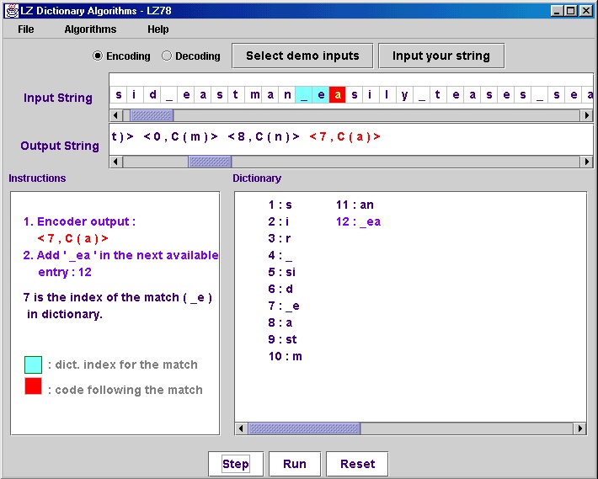Click the 'Instructions' panel label
This screenshot has width=598, height=479.
click(x=37, y=178)
